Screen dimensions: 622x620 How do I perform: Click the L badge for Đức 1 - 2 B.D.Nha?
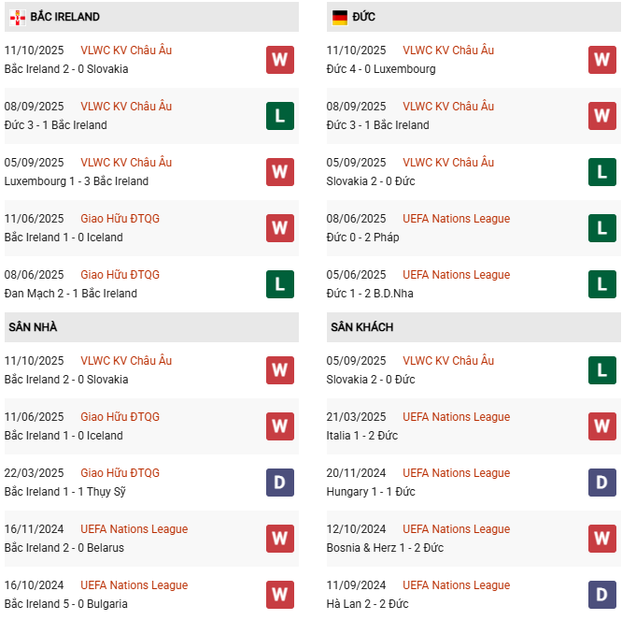tap(601, 284)
